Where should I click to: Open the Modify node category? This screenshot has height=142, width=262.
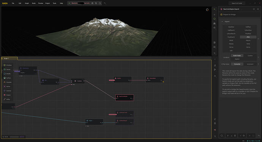point(7,74)
